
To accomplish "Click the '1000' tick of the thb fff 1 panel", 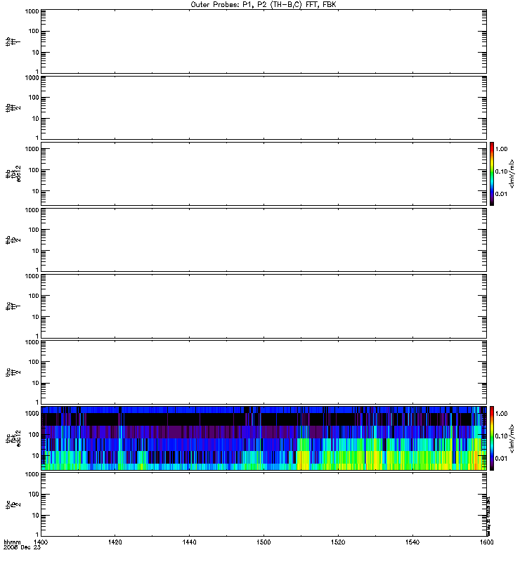I will [32, 11].
